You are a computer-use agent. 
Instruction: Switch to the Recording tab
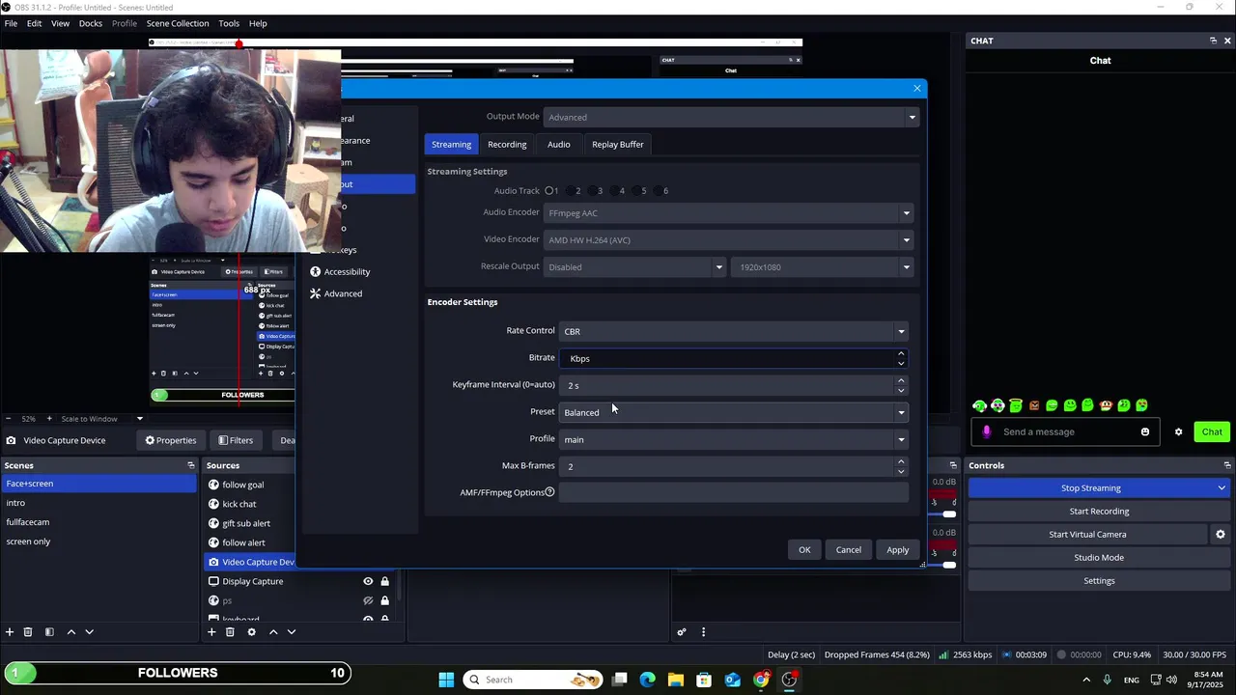507,145
